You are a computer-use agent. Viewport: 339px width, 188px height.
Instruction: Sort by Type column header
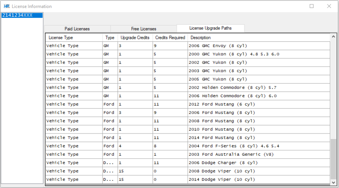coord(110,37)
